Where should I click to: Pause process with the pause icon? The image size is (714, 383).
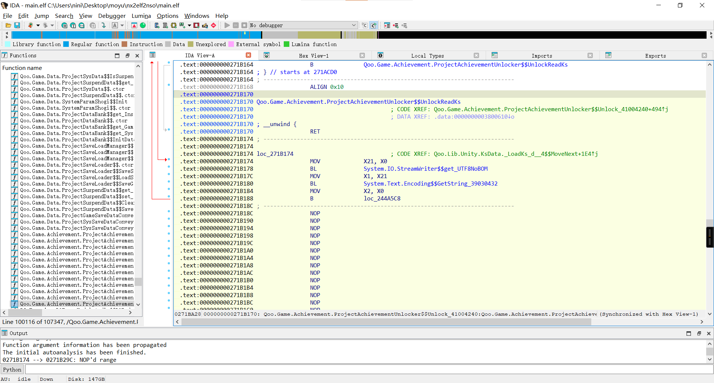[x=236, y=25]
